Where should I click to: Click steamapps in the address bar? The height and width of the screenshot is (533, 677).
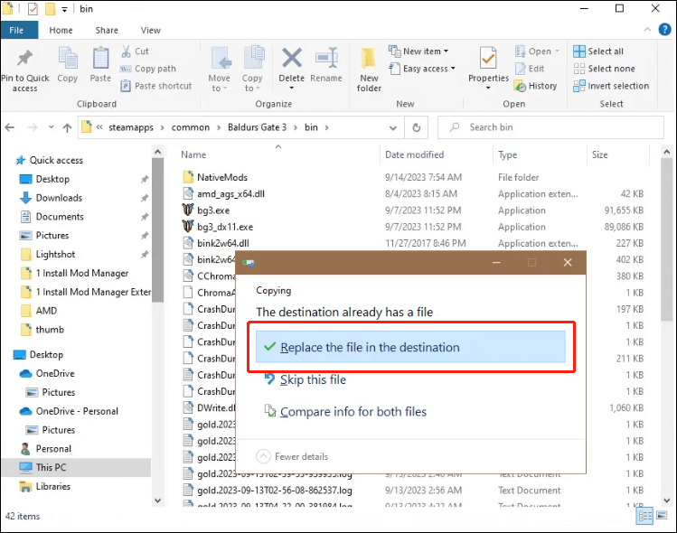click(131, 127)
